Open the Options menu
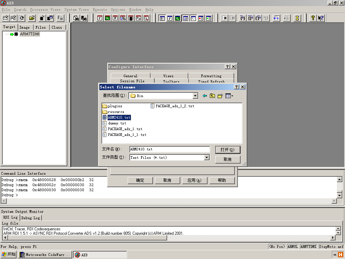This screenshot has height=259, width=345. [118, 10]
